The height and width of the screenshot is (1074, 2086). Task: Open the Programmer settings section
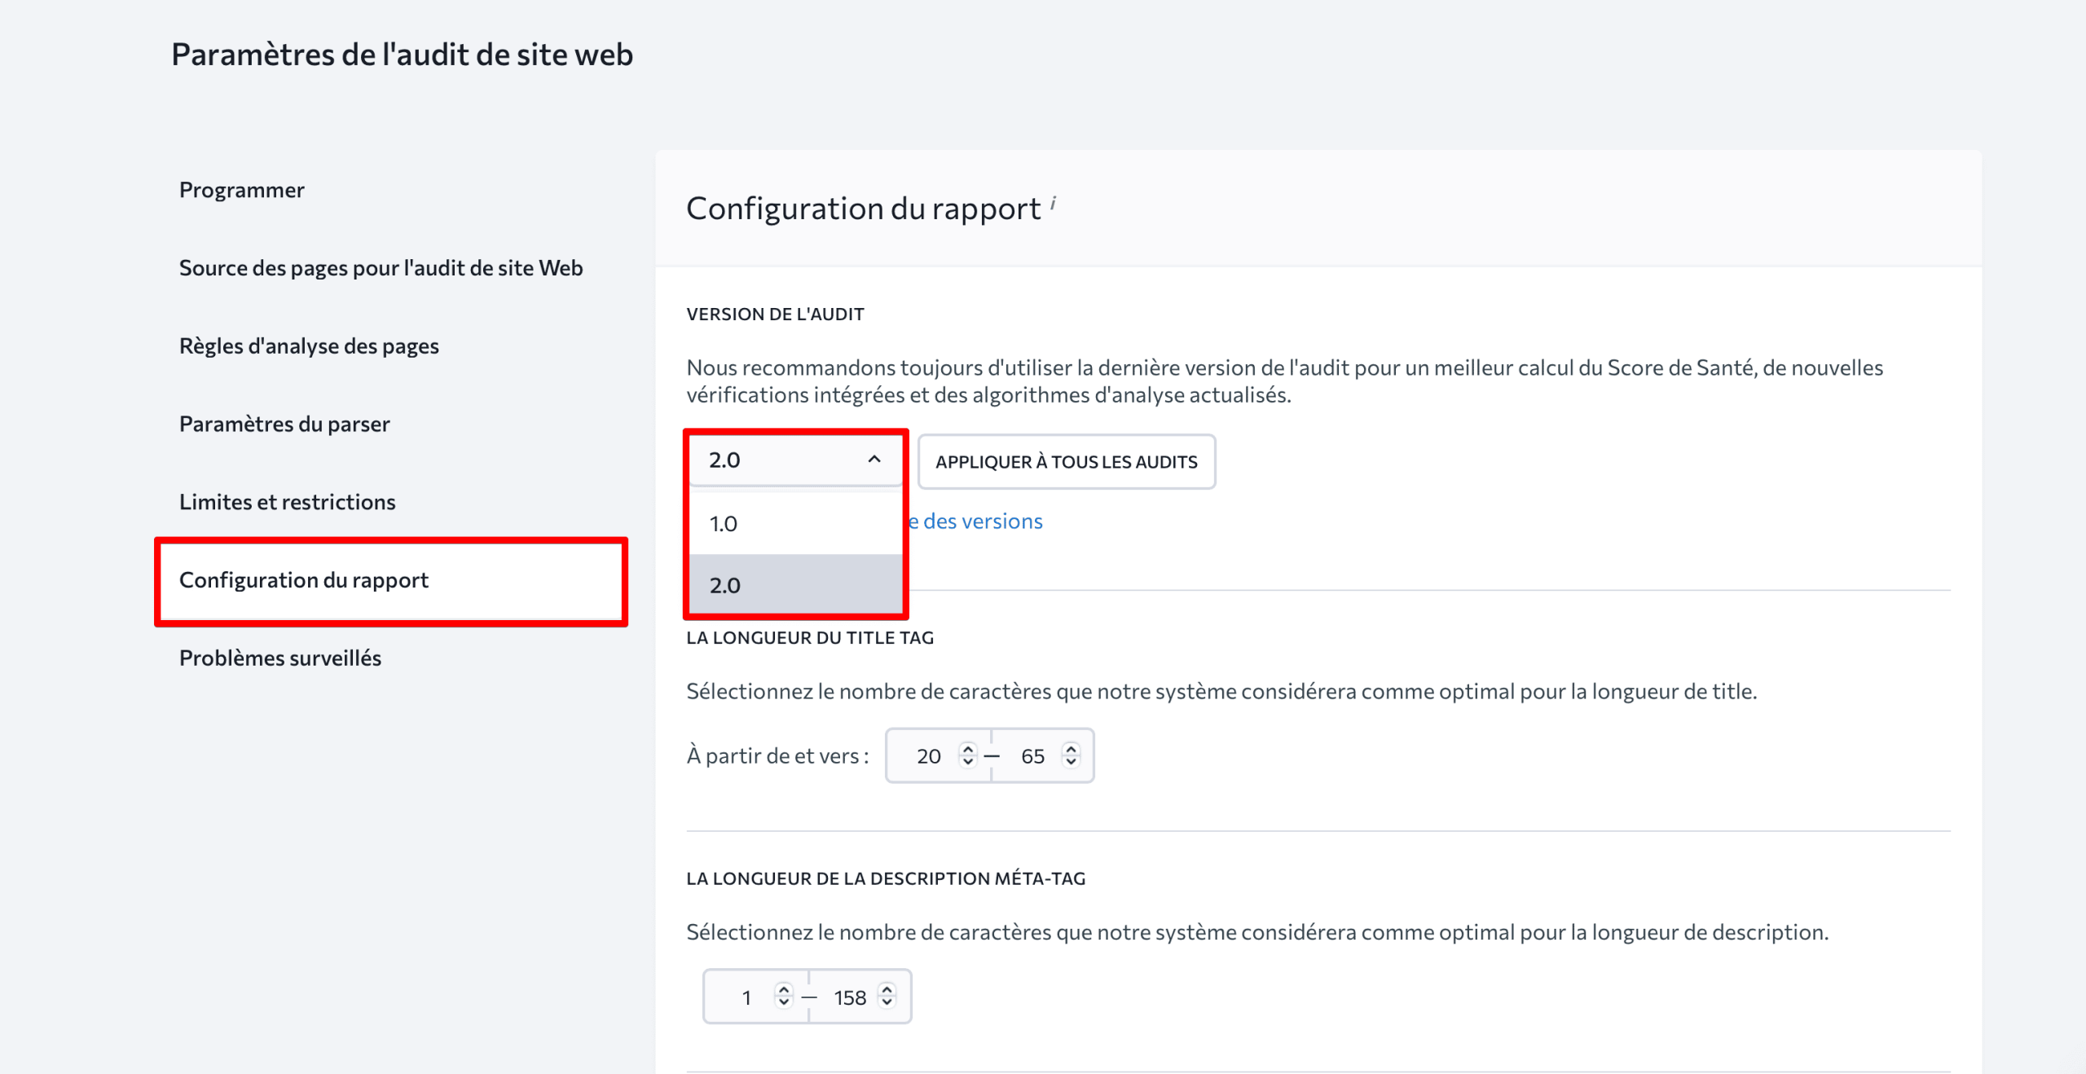coord(241,190)
